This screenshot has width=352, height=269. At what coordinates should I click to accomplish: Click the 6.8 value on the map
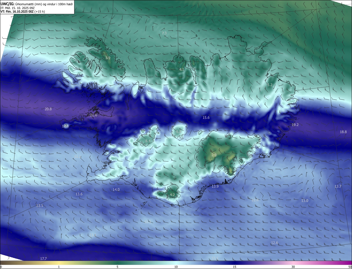pos(178,132)
